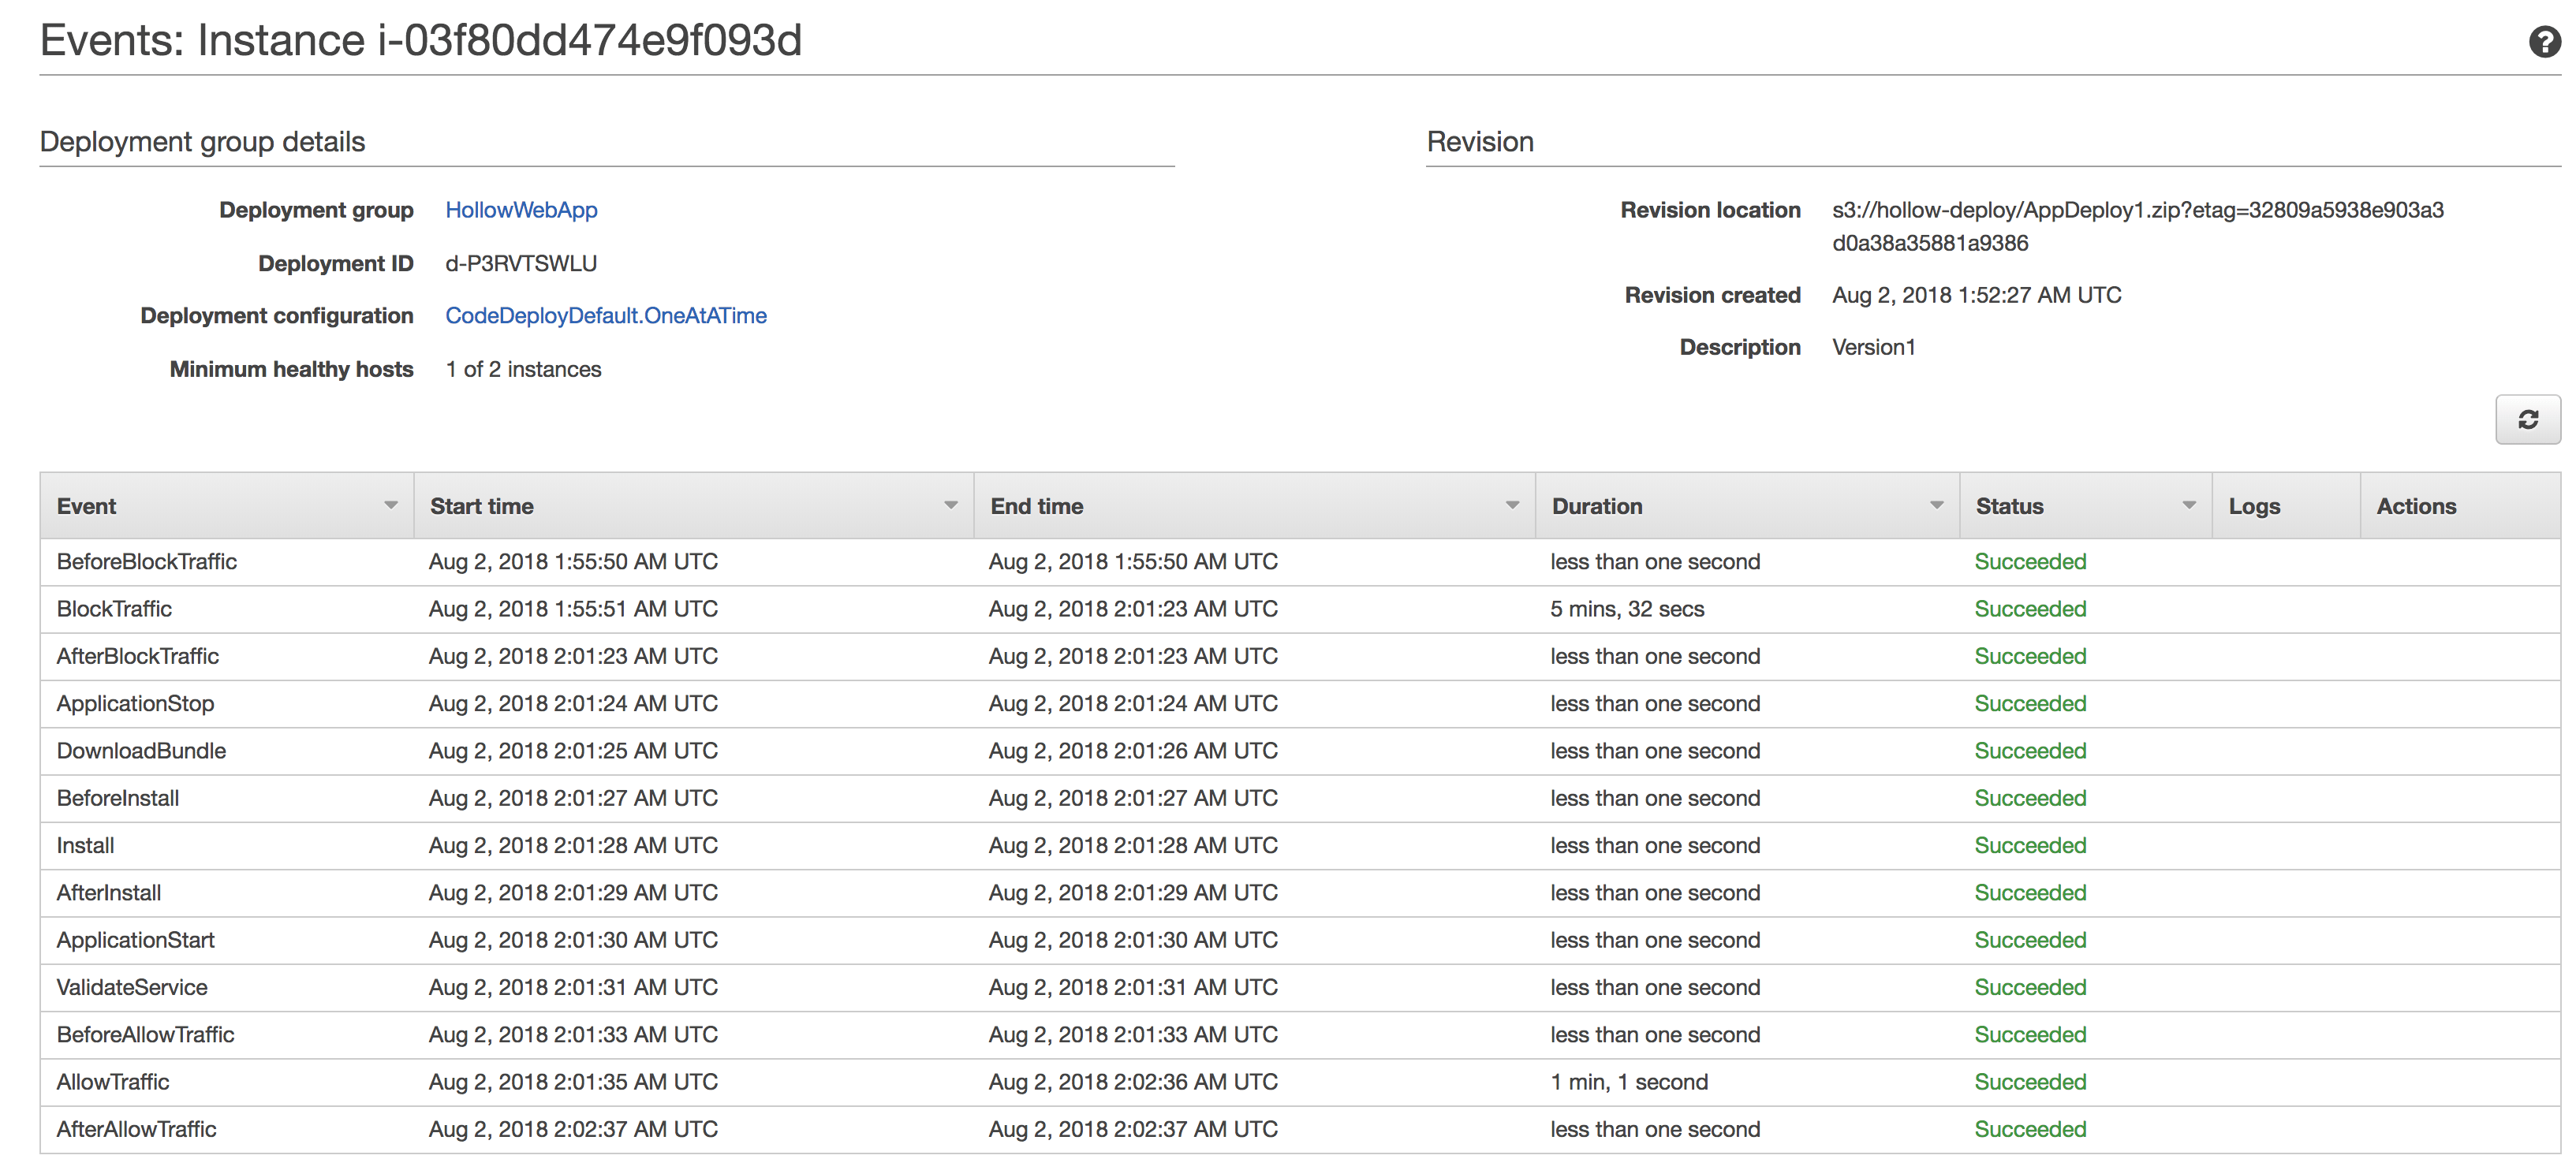Click the Deployment ID value d-P3RVTSWLU
The height and width of the screenshot is (1159, 2576).
(521, 264)
